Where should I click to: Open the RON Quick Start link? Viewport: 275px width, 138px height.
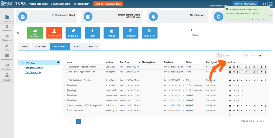pos(60,4)
